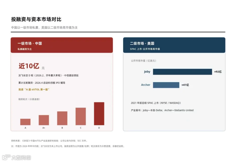Viewport: 236px width, 162px height.
Task: Click the dark red D round bar
Action: [x=99, y=114]
